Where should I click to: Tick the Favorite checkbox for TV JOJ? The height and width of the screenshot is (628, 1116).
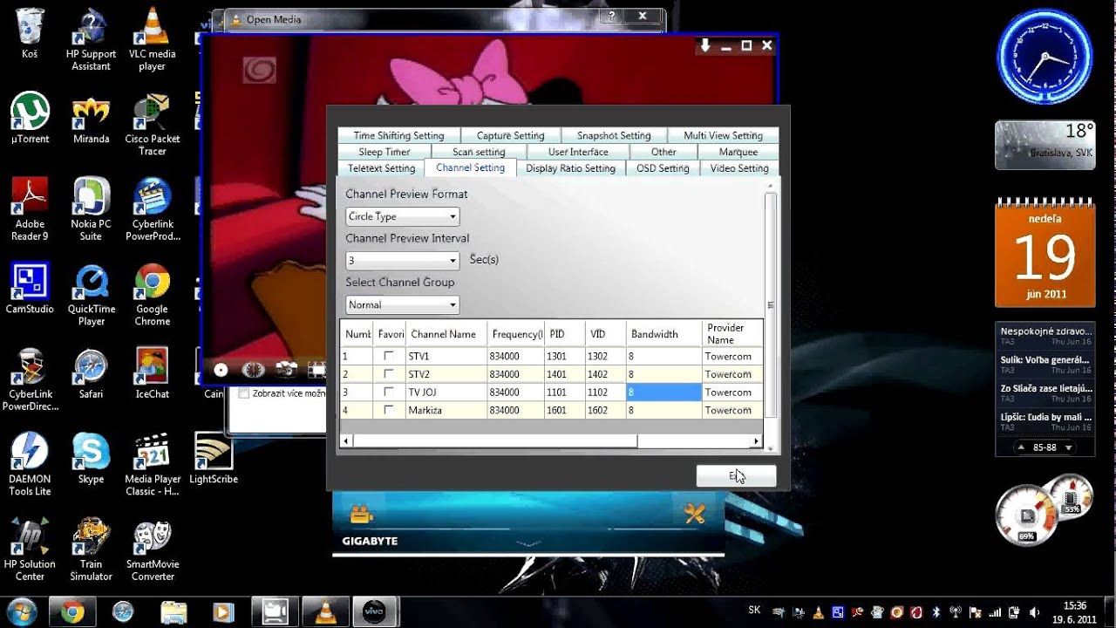pos(388,392)
